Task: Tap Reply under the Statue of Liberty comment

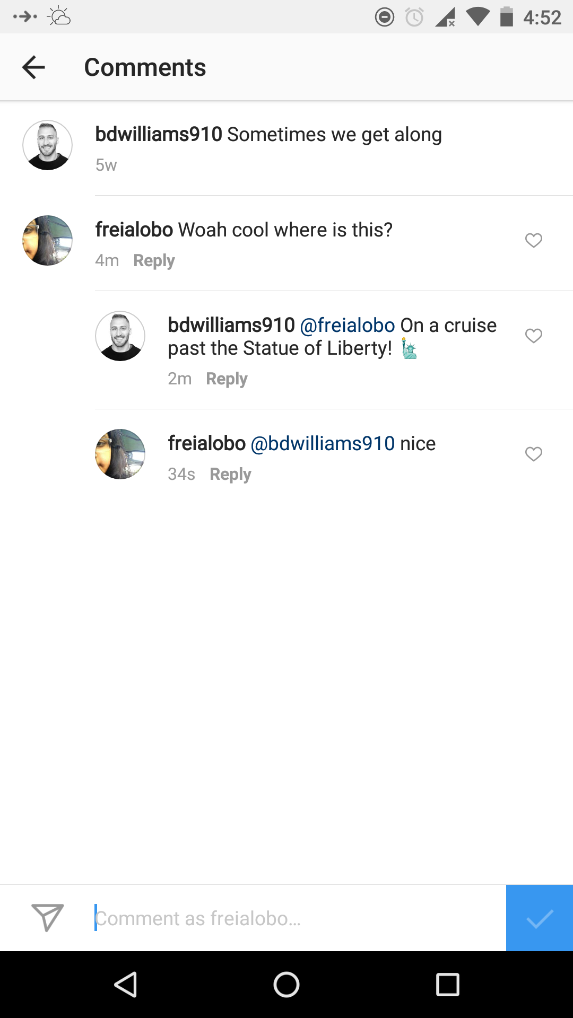Action: [227, 379]
